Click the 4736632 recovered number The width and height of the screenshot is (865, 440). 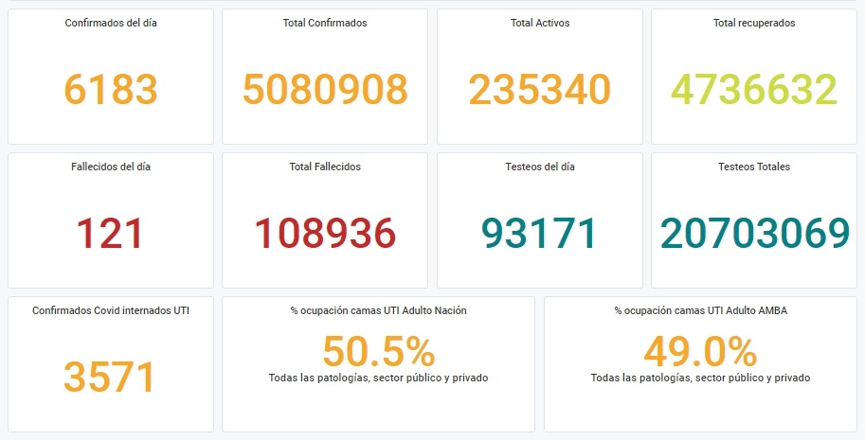tap(754, 89)
